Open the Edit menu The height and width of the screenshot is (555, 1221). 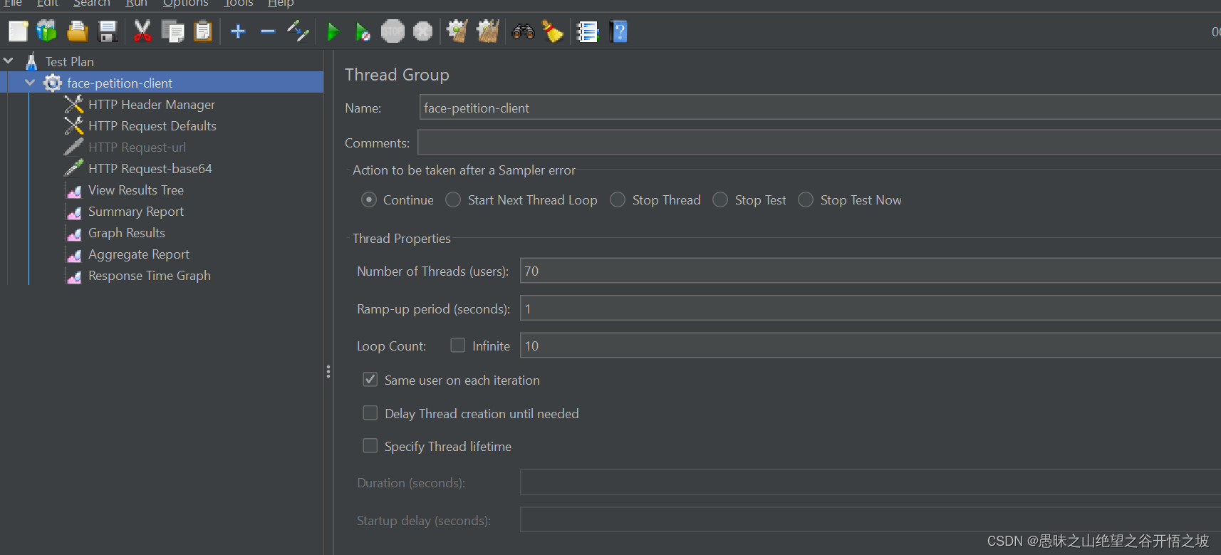tap(48, 4)
